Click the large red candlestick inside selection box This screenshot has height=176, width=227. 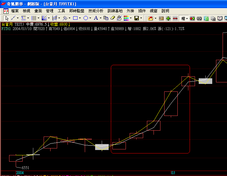coord(171,104)
